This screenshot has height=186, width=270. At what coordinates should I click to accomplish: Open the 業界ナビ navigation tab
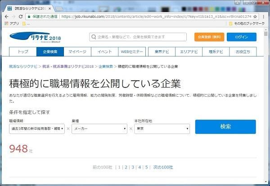click(x=162, y=52)
